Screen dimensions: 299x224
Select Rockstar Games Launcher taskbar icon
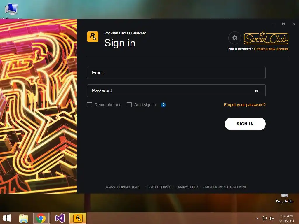coord(78,218)
